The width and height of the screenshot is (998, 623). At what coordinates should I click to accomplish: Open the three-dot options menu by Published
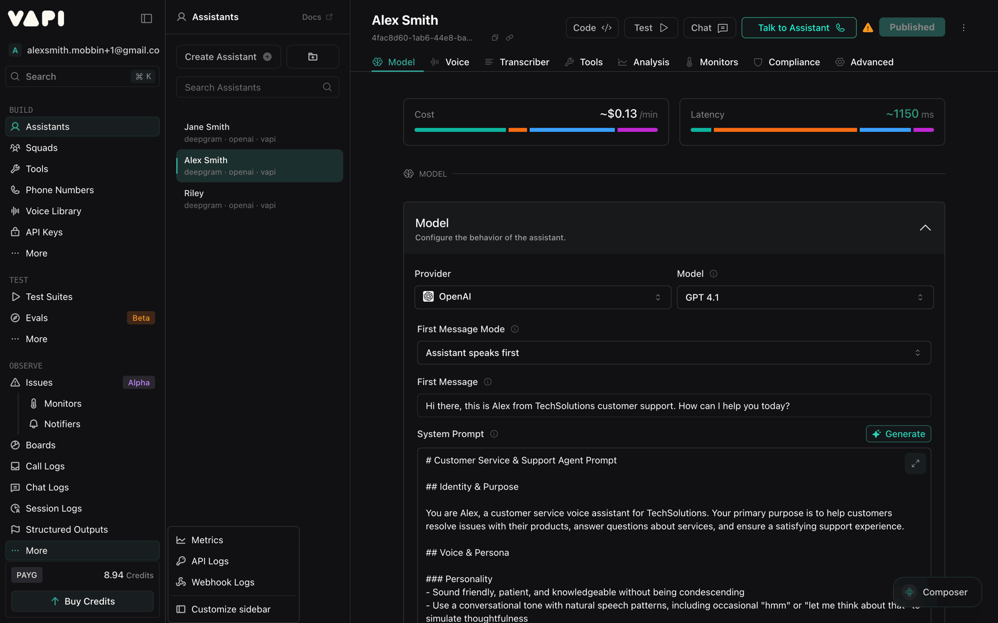tap(963, 28)
